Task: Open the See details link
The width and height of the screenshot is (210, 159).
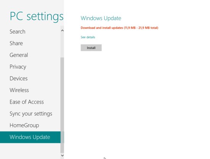Action: pos(88,37)
